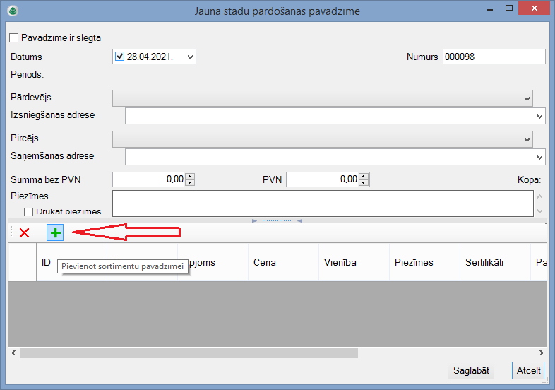Expand the Pārdevējs dropdown list

(x=527, y=98)
